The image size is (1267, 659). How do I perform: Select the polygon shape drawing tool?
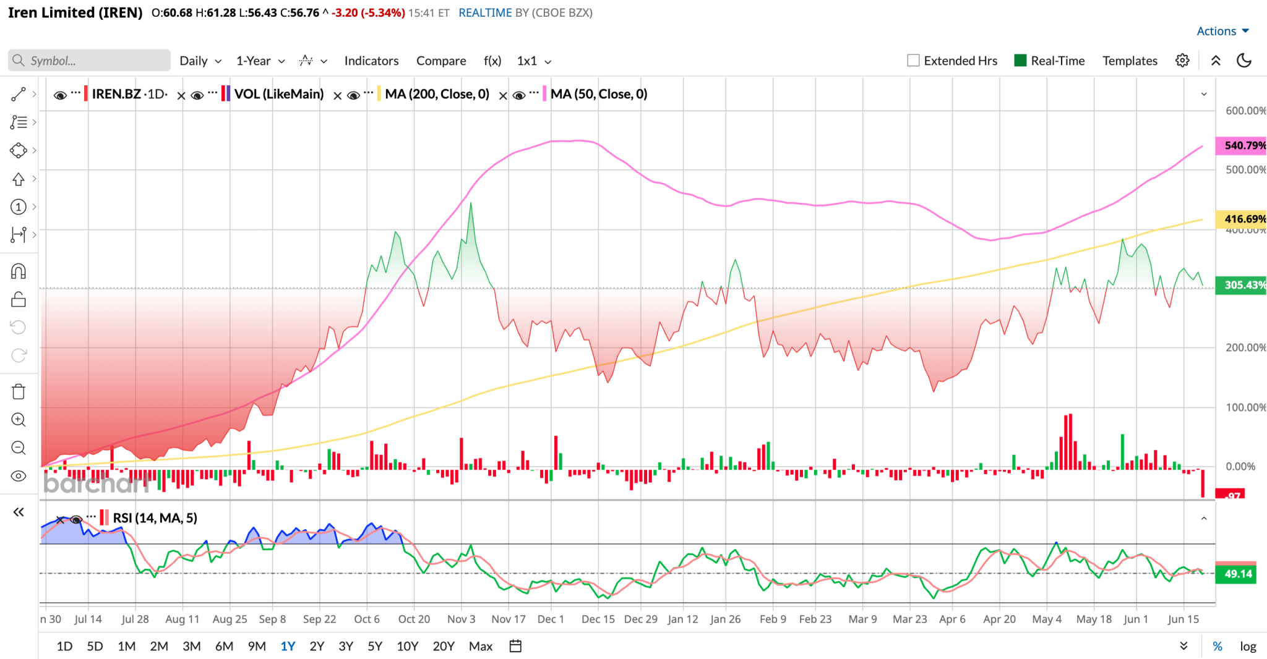tap(18, 150)
